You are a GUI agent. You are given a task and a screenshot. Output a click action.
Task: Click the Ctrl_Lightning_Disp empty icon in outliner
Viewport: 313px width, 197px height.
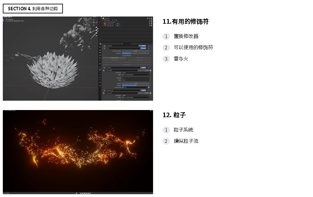105,22
